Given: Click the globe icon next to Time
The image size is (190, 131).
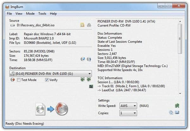Looking at the screenshot, I should [83, 59].
